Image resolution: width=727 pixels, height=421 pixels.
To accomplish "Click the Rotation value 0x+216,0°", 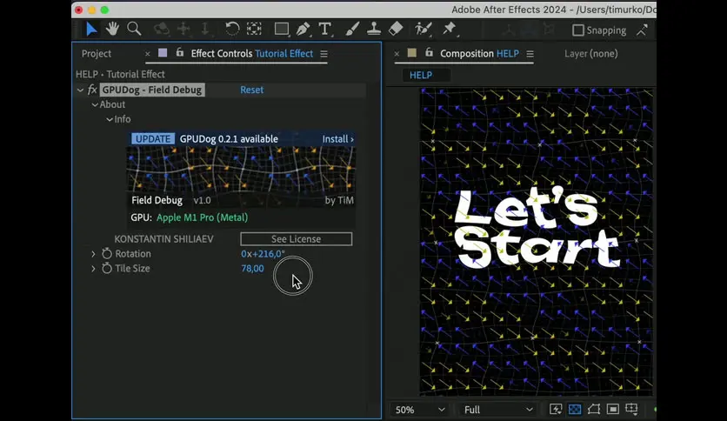I will coord(263,254).
